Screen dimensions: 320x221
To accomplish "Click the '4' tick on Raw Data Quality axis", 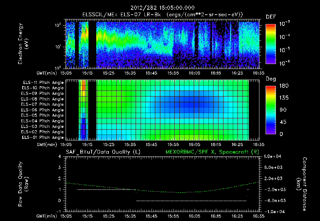I will pyautogui.click(x=60, y=157).
